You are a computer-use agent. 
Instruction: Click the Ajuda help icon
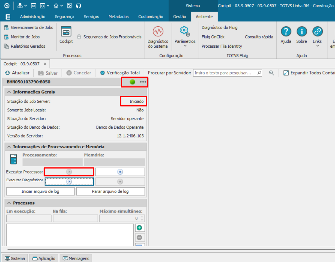click(286, 32)
